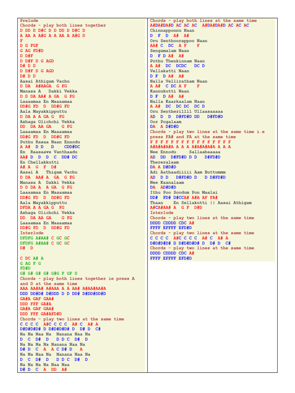
Task: Click 'Chords - play both lines at the same time'
Action: (203, 21)
